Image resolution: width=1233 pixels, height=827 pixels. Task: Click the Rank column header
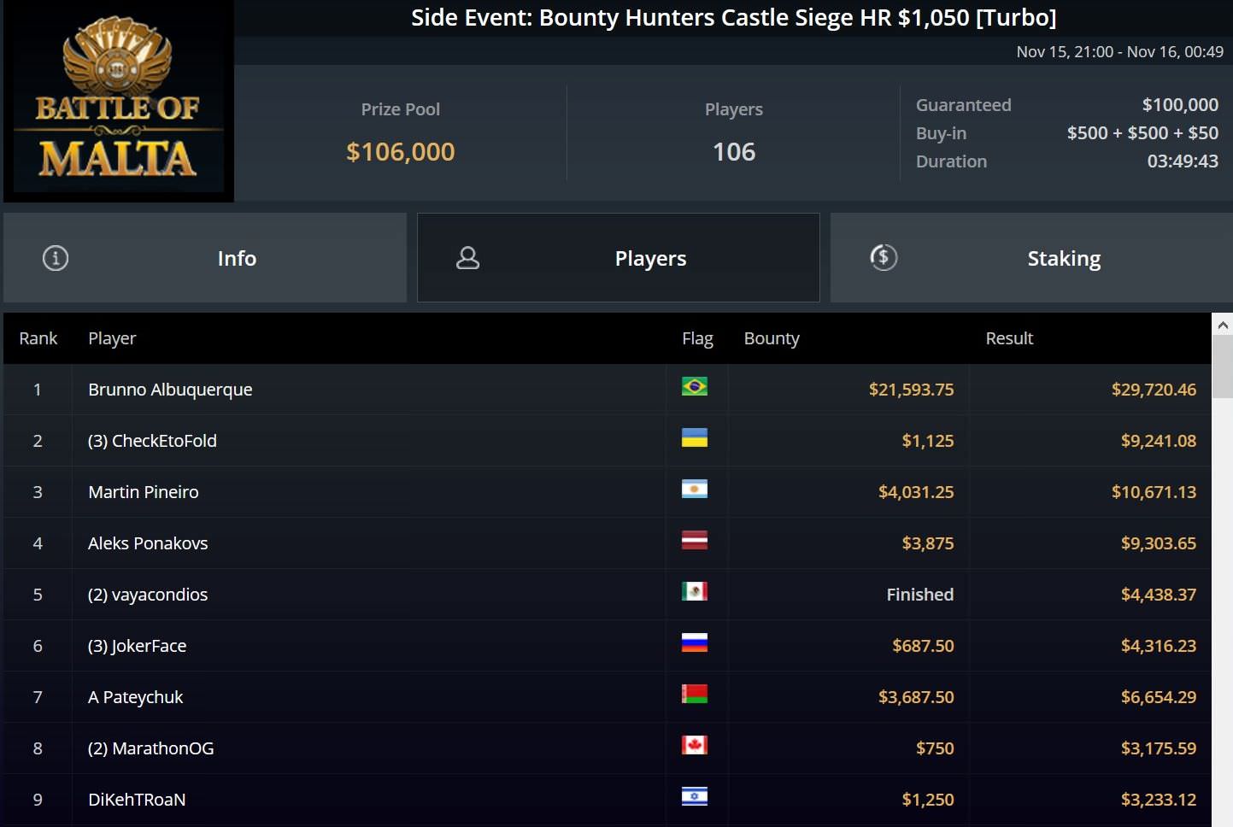tap(38, 338)
